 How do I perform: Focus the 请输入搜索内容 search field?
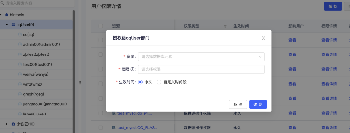click(37, 4)
